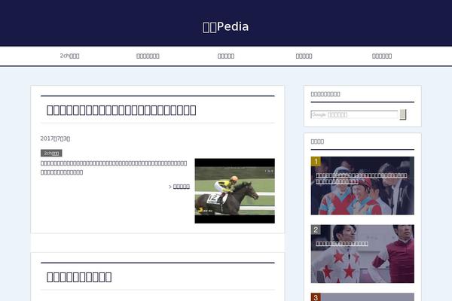Select the last navigation menu item
Image resolution: width=452 pixels, height=301 pixels.
tap(382, 56)
